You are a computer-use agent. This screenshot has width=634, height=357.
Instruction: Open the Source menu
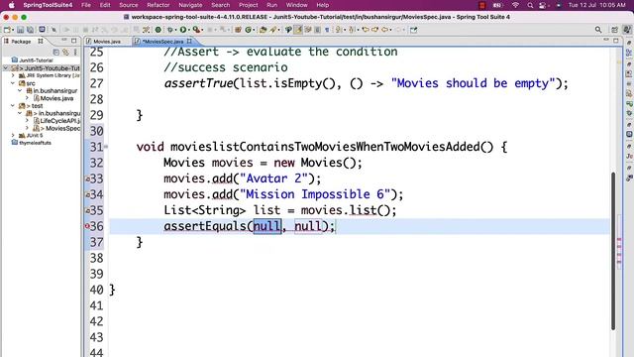pyautogui.click(x=129, y=5)
